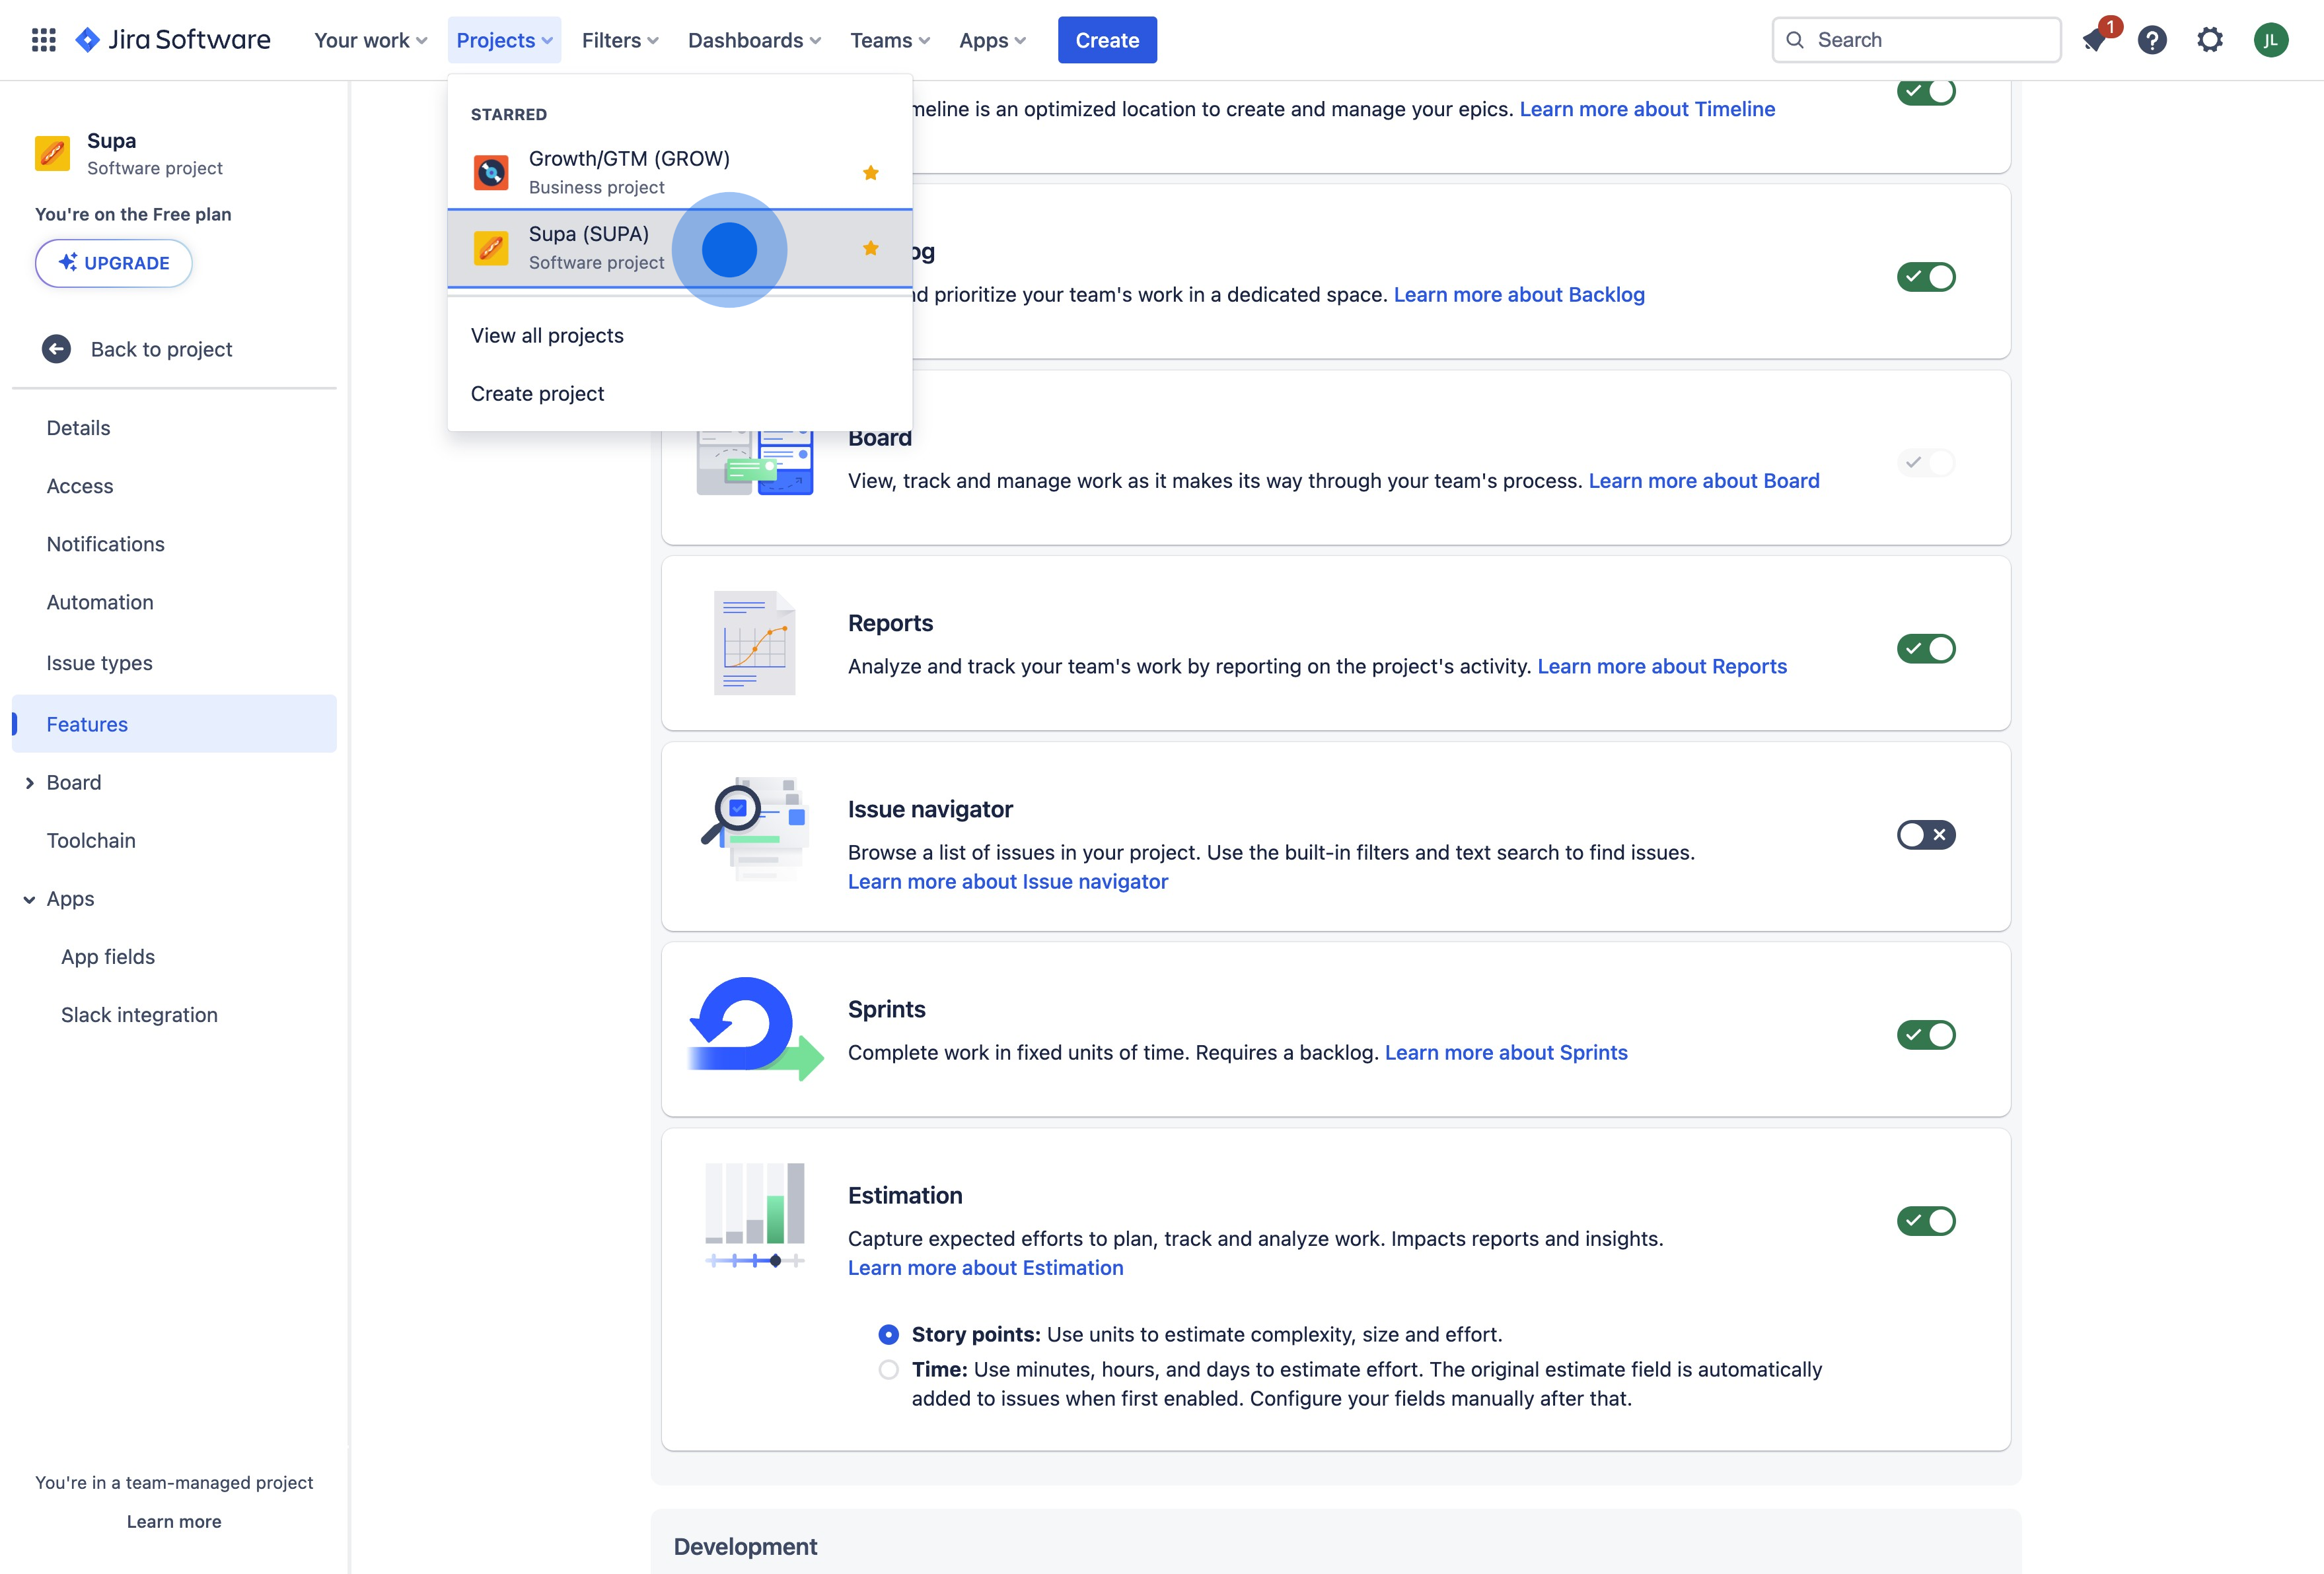Open the notifications bell icon

pyautogui.click(x=2096, y=40)
